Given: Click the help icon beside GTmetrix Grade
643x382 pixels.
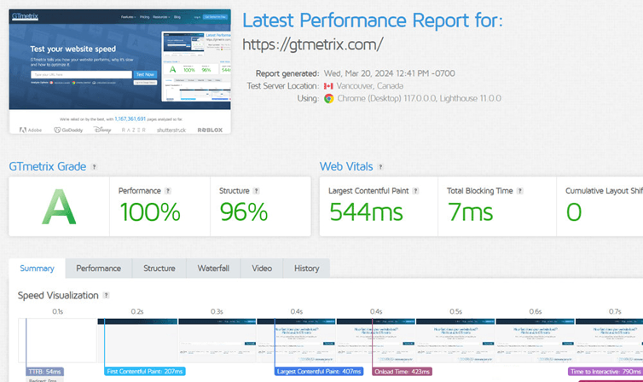Looking at the screenshot, I should 94,167.
